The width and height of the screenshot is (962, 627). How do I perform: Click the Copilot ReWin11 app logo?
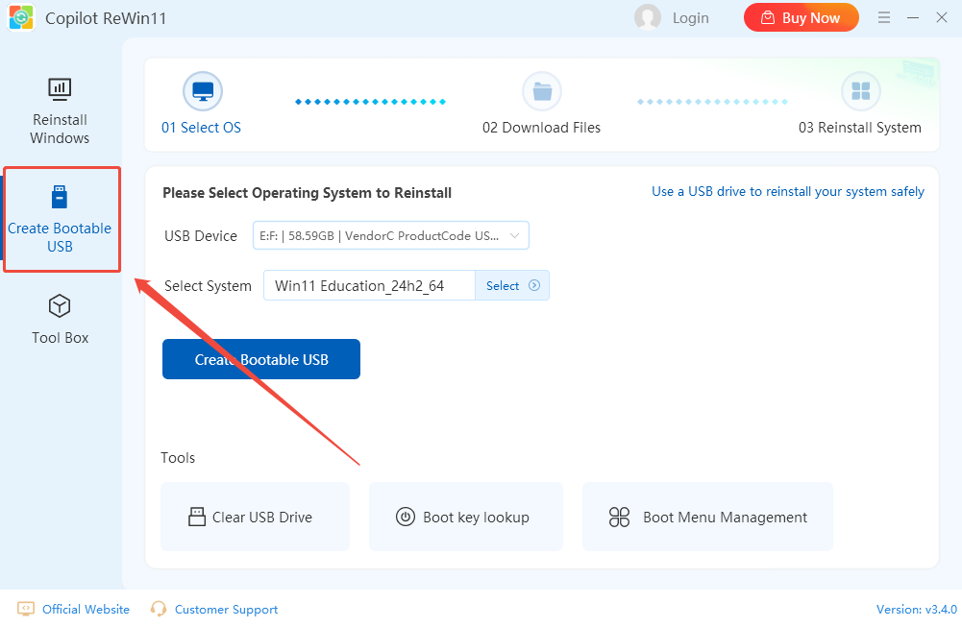[x=21, y=18]
